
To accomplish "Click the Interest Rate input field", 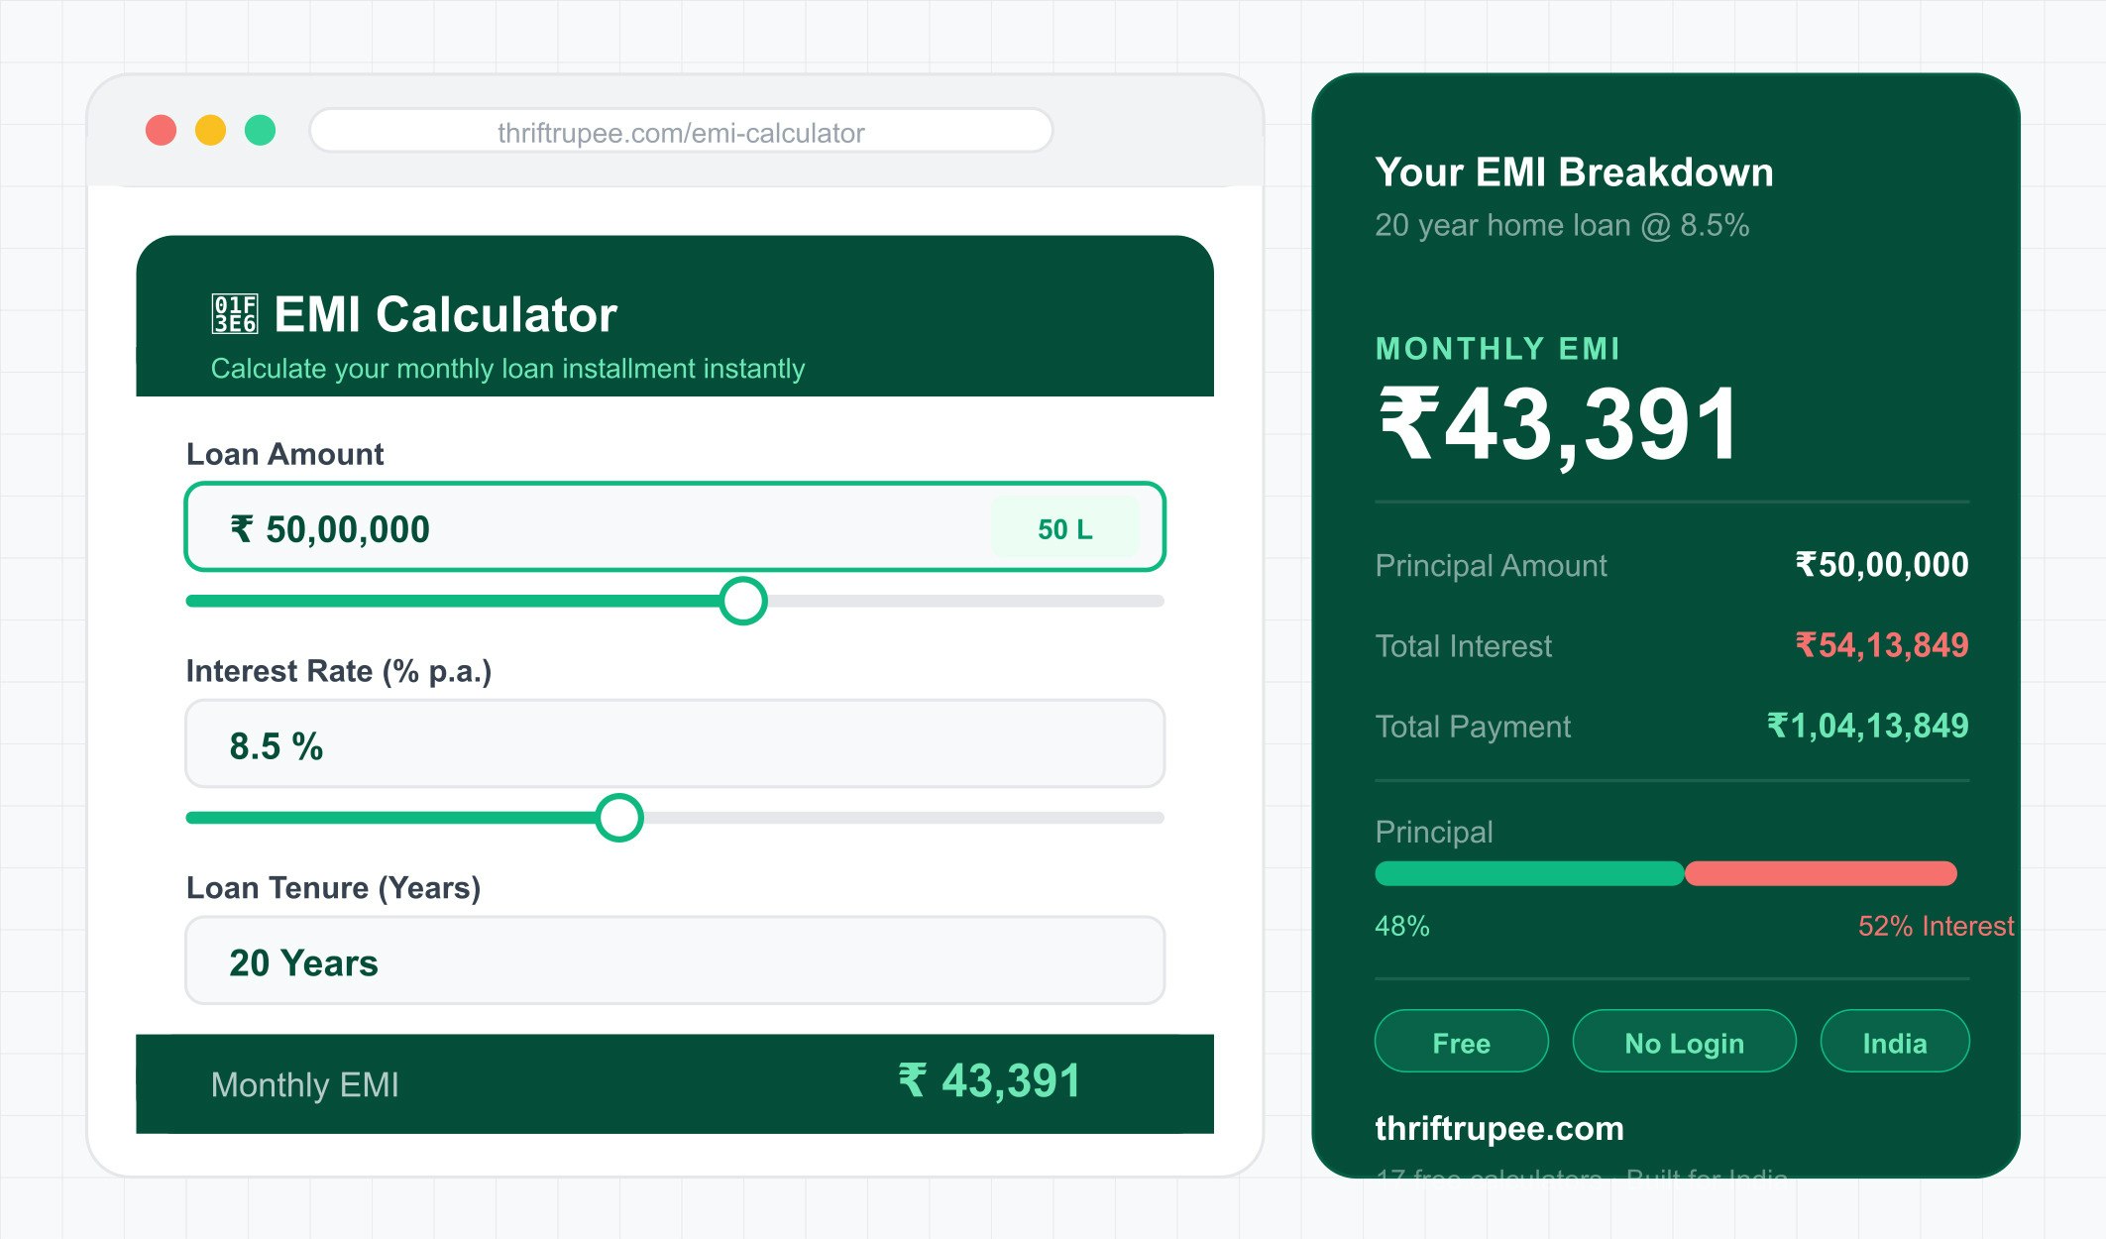I will pyautogui.click(x=674, y=743).
